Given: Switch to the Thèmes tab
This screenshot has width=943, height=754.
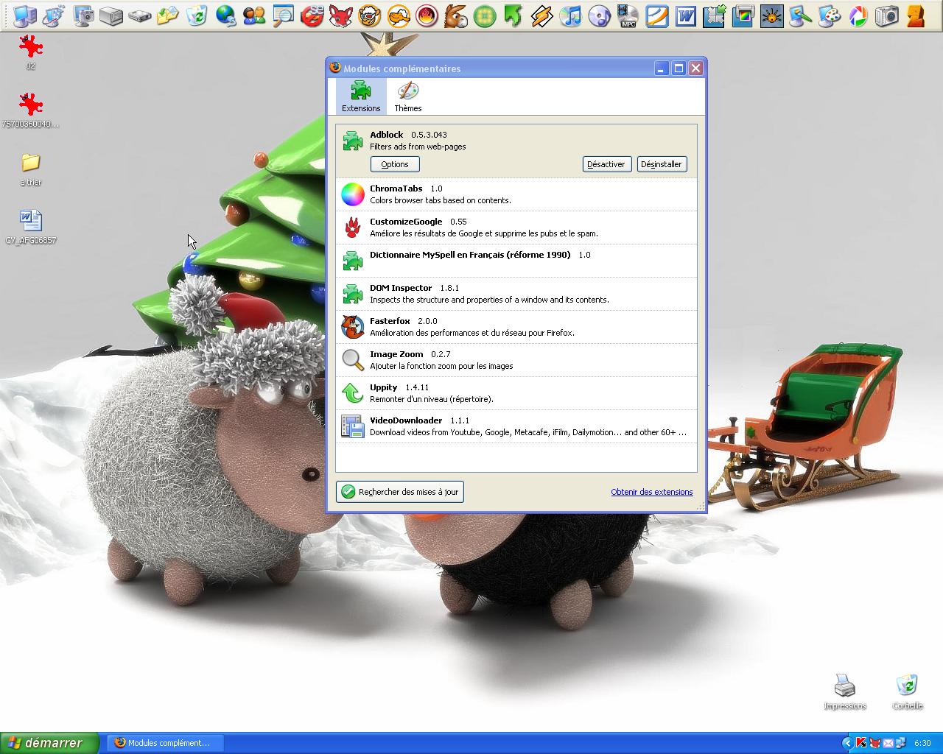Looking at the screenshot, I should click(407, 96).
